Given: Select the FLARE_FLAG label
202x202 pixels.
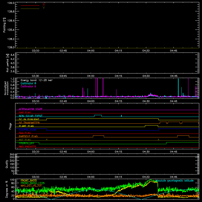Looking at the screenshot, I should (x=26, y=126).
